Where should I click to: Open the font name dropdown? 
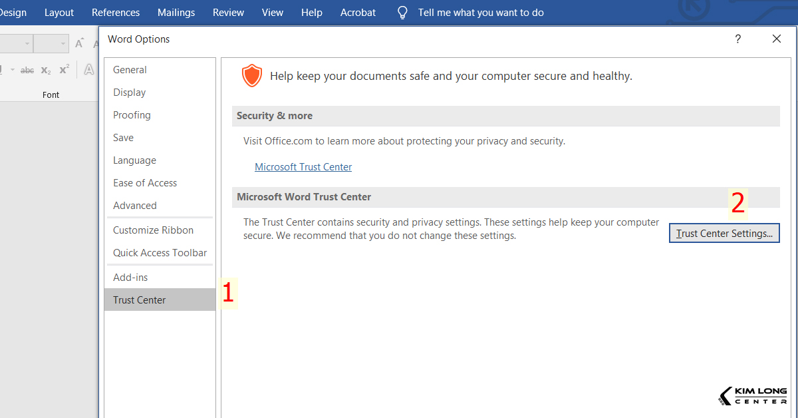(x=27, y=43)
